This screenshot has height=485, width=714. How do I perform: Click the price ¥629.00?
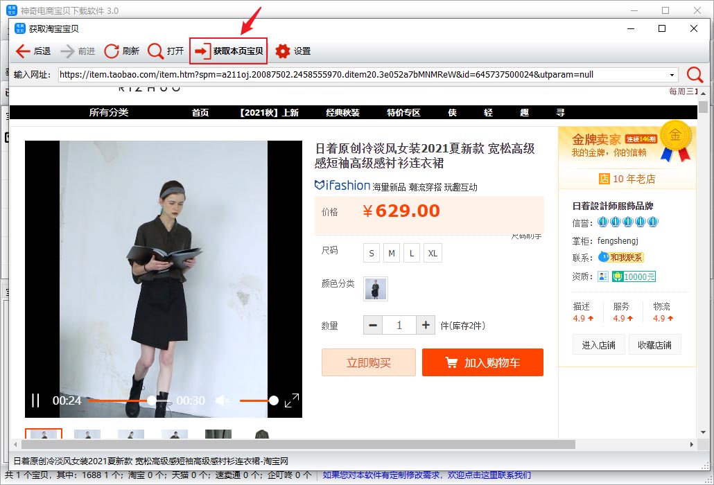(401, 211)
